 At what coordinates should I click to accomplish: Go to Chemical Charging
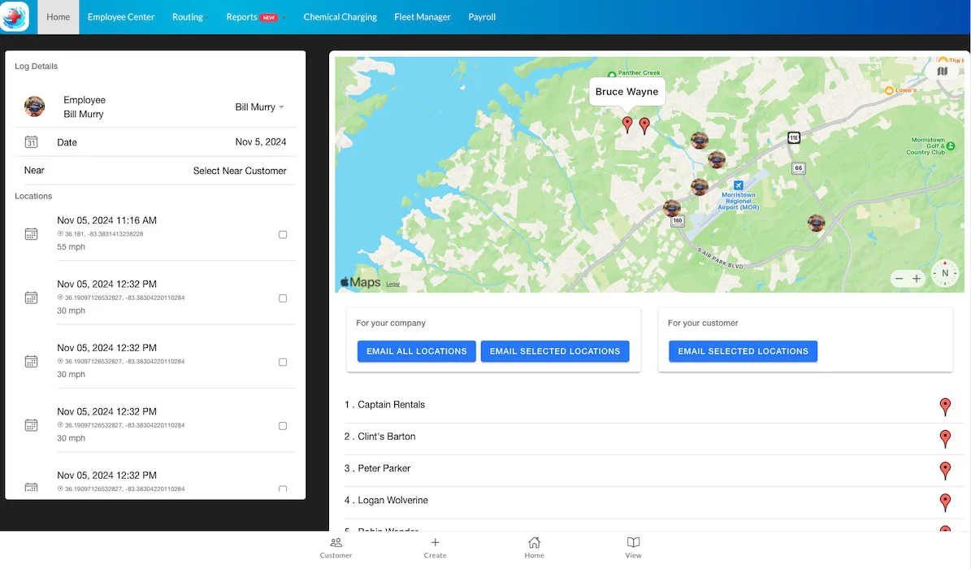coord(340,17)
